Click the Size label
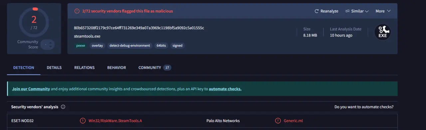This screenshot has width=426, height=130. (x=307, y=29)
